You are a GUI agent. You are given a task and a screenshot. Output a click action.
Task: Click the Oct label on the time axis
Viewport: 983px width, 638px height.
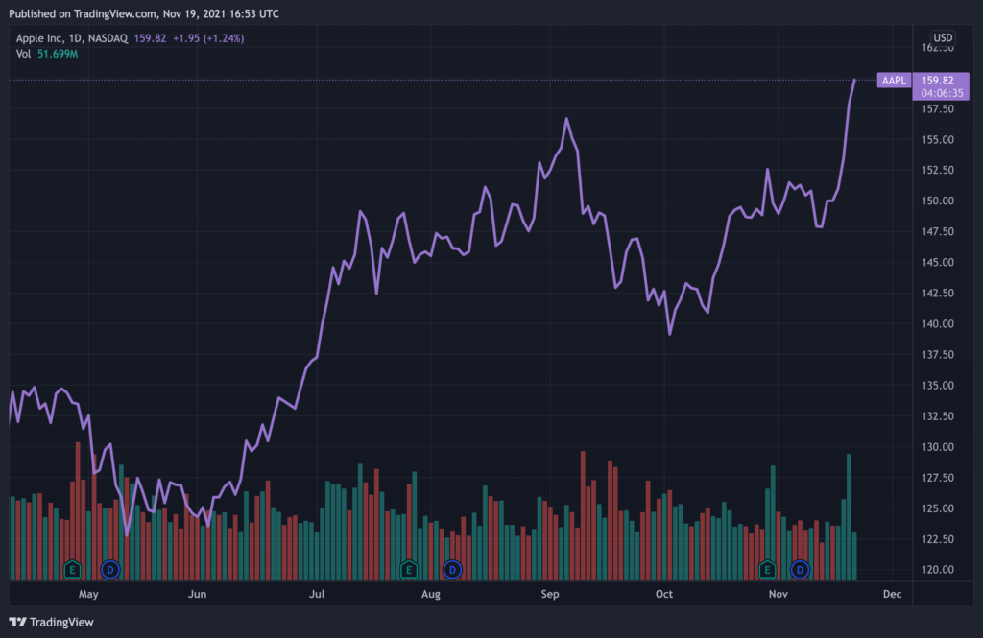[x=664, y=594]
